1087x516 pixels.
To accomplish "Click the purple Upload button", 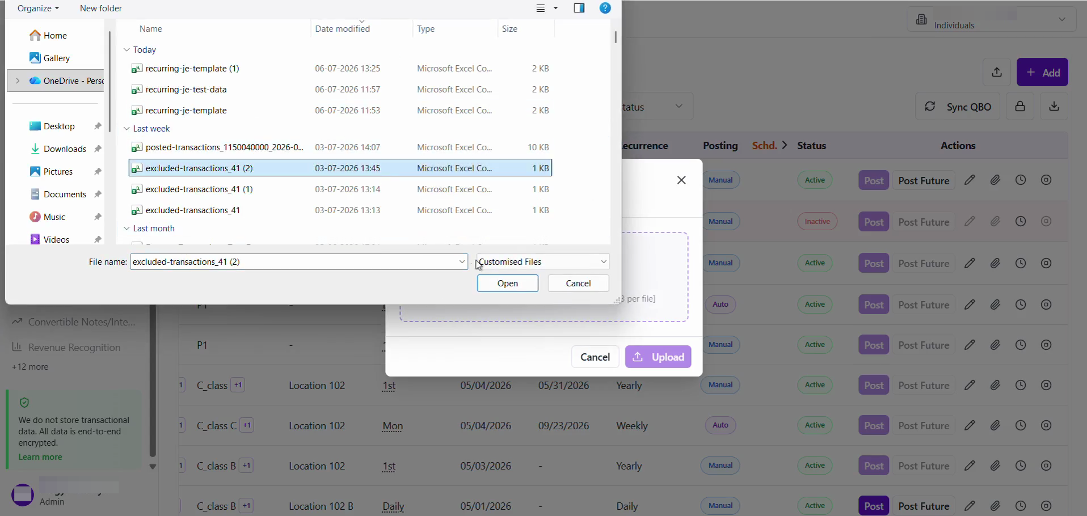I will (x=658, y=357).
